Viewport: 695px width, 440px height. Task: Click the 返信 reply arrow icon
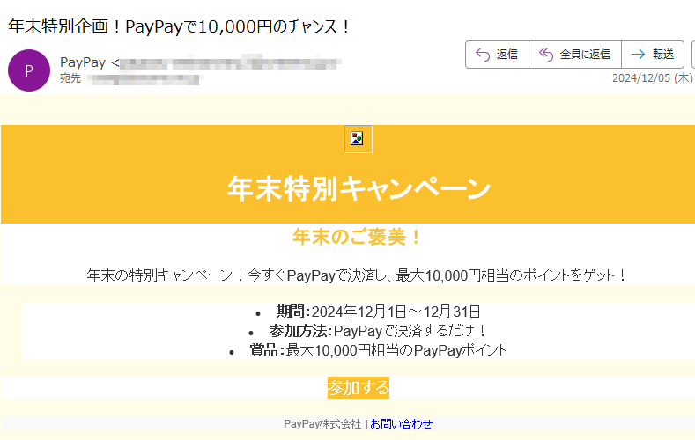click(483, 55)
